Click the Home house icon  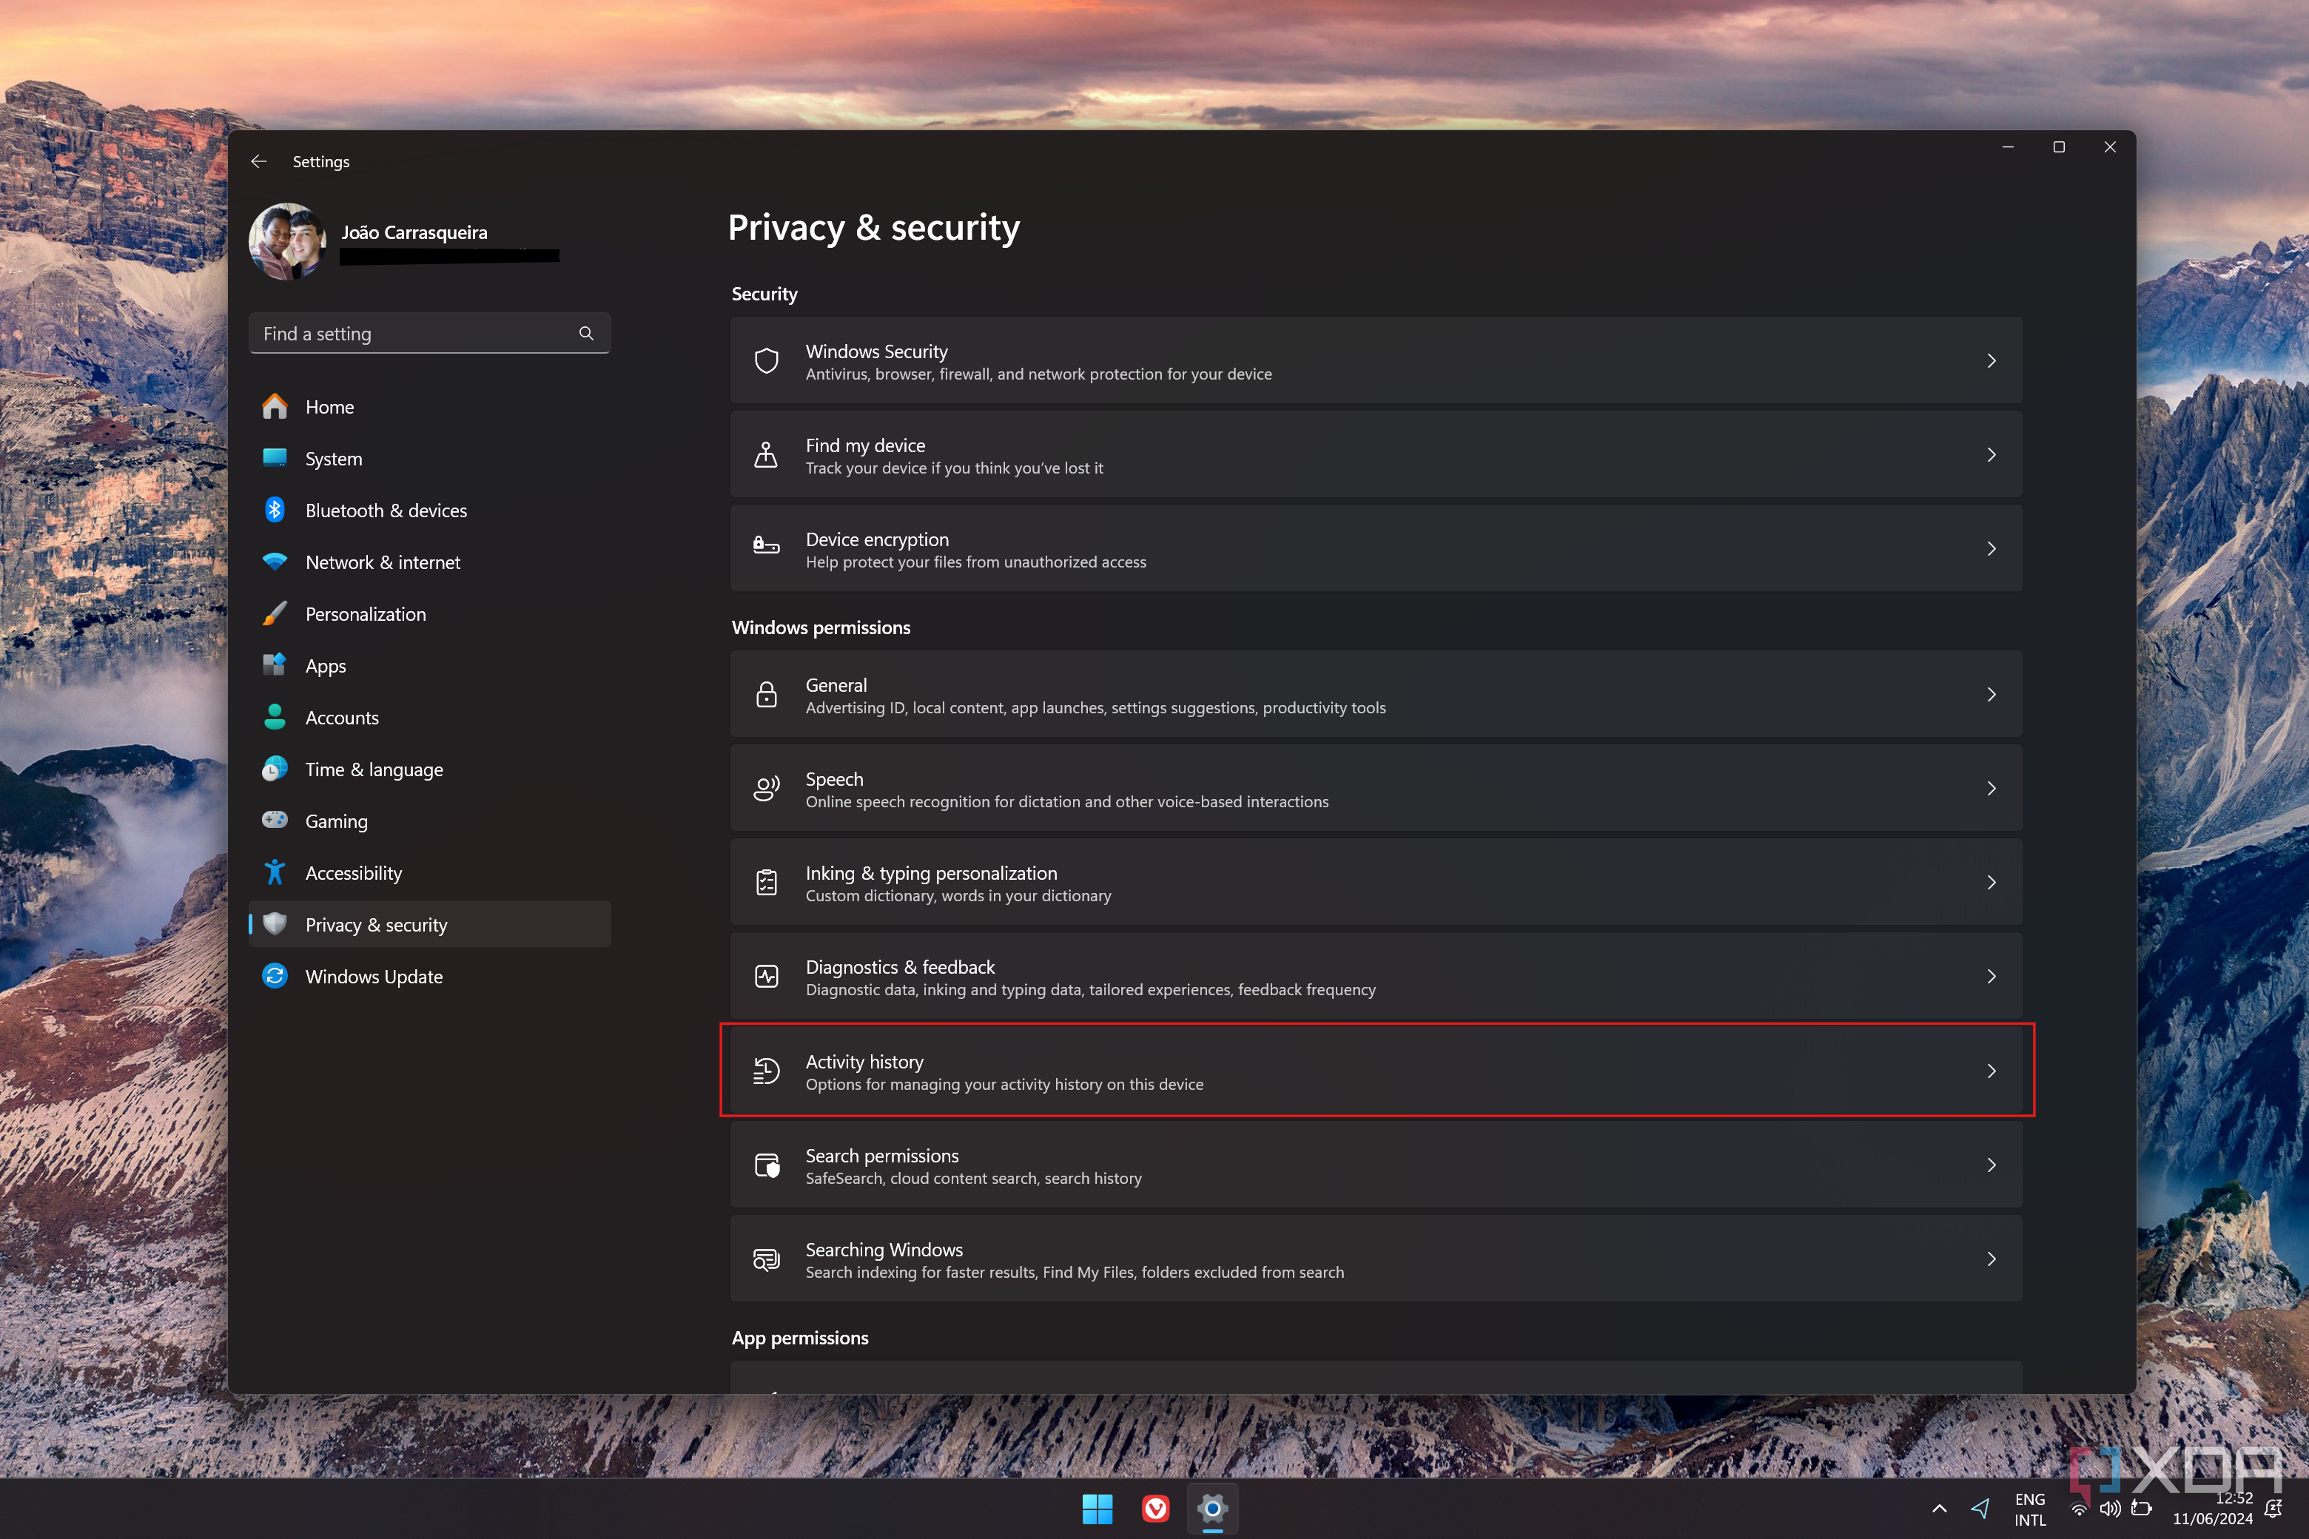coord(275,406)
